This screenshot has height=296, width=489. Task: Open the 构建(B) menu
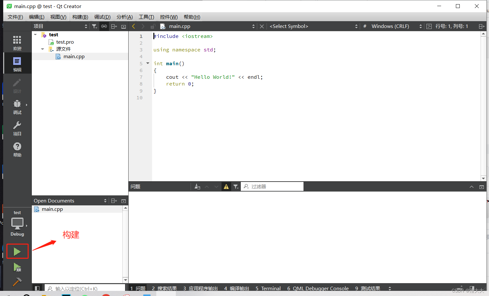pos(80,17)
